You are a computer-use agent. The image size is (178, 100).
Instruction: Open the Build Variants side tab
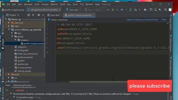[x=3, y=75]
